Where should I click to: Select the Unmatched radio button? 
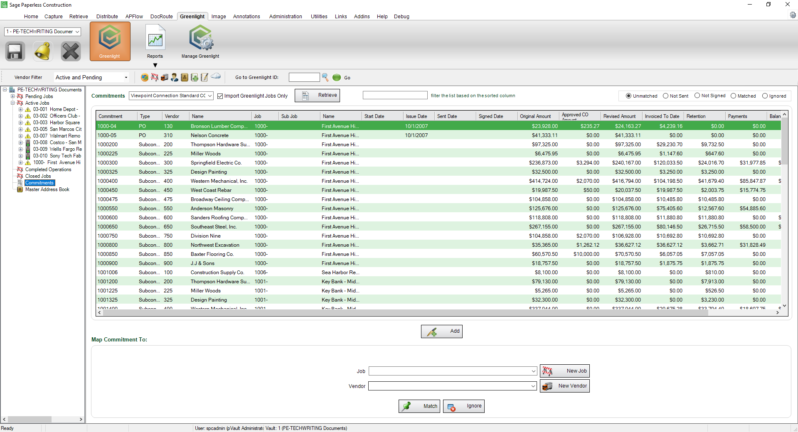coord(628,96)
